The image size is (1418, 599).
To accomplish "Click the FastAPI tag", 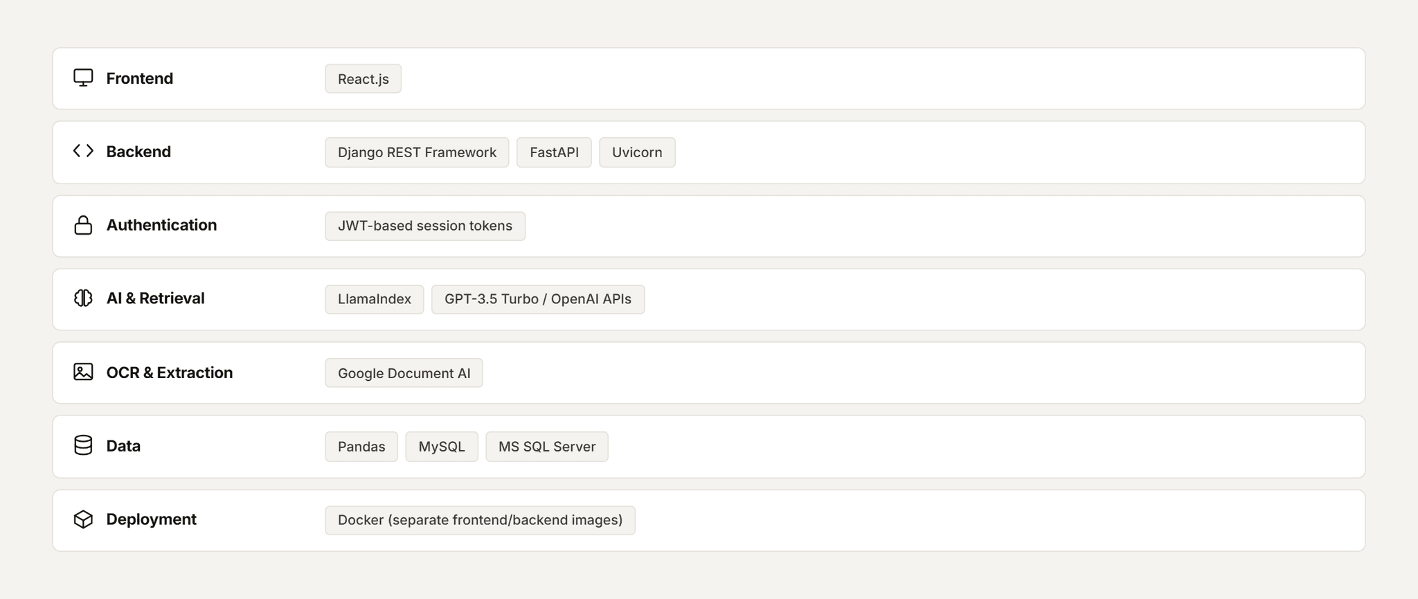I will 554,152.
